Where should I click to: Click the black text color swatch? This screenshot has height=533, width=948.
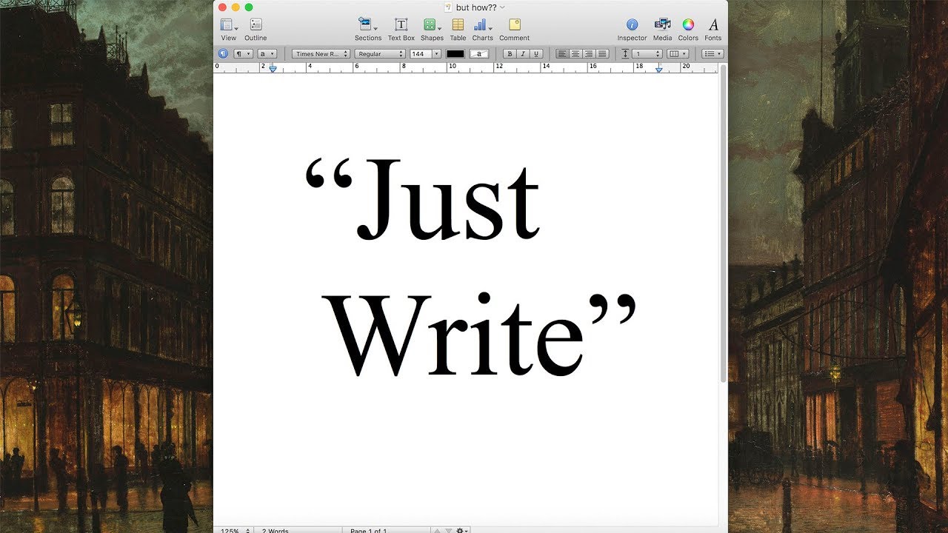(455, 54)
